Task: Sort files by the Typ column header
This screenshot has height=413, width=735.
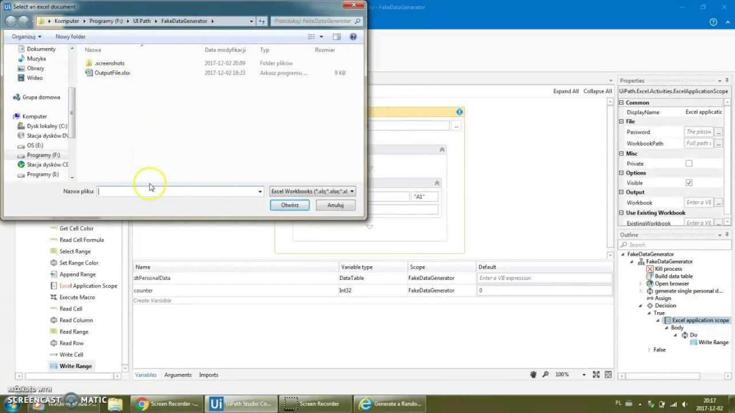Action: click(x=265, y=50)
